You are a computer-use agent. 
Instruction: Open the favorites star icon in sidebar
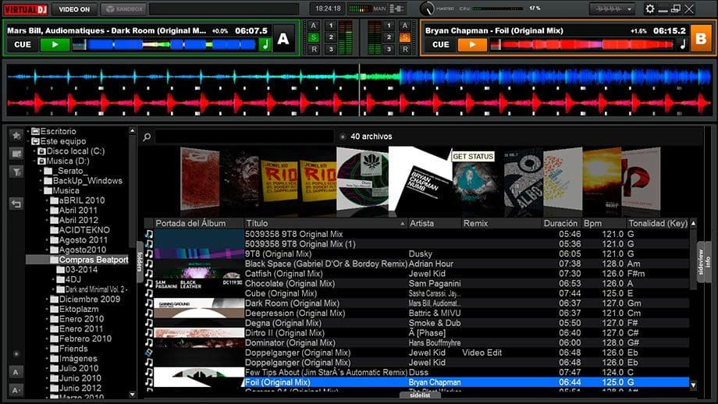click(x=16, y=135)
